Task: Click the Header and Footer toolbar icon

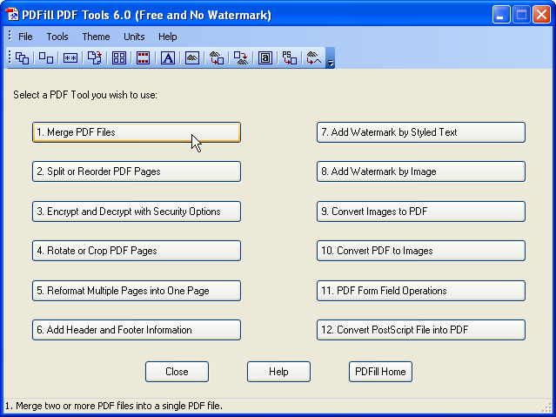Action: [143, 57]
